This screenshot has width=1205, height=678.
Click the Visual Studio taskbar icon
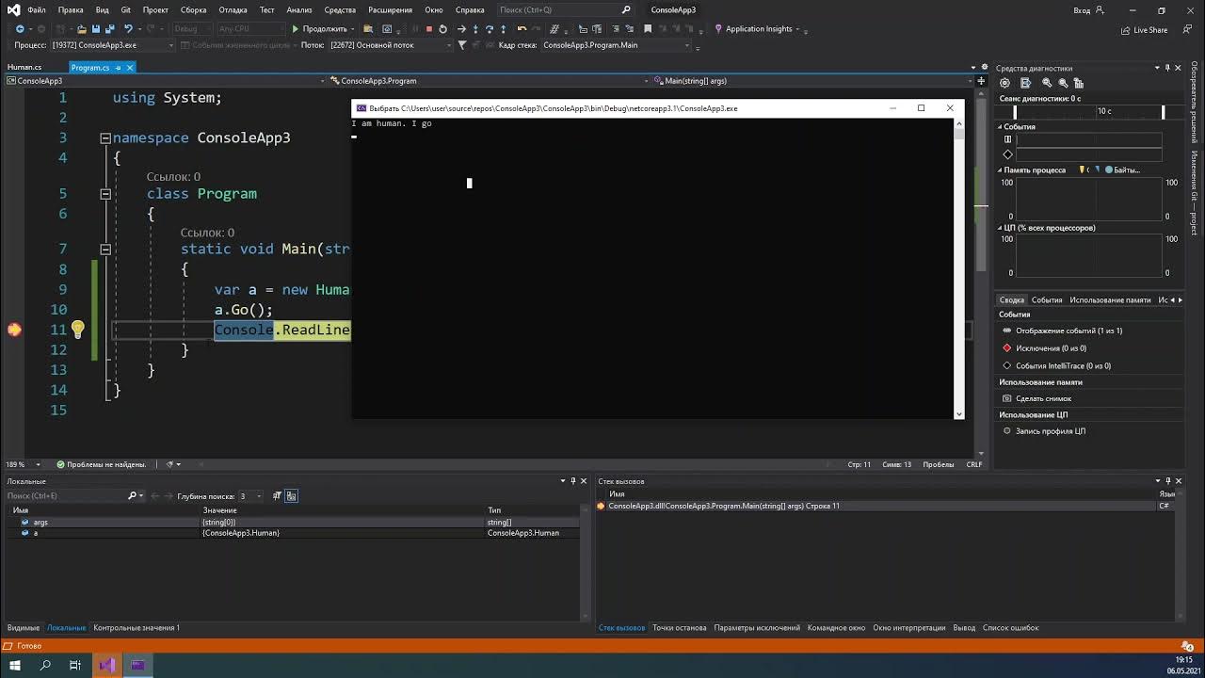coord(106,665)
